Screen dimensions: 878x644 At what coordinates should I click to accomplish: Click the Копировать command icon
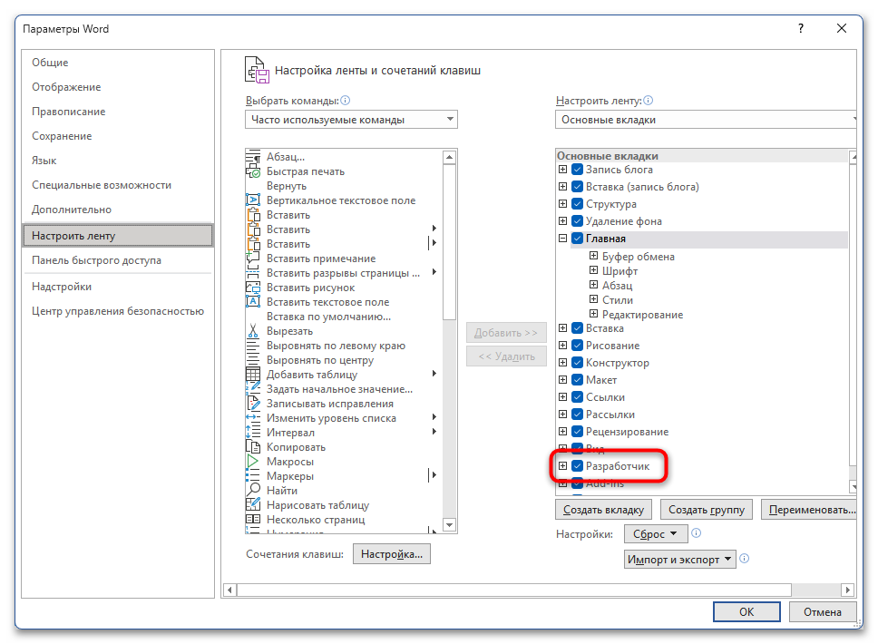pos(253,447)
